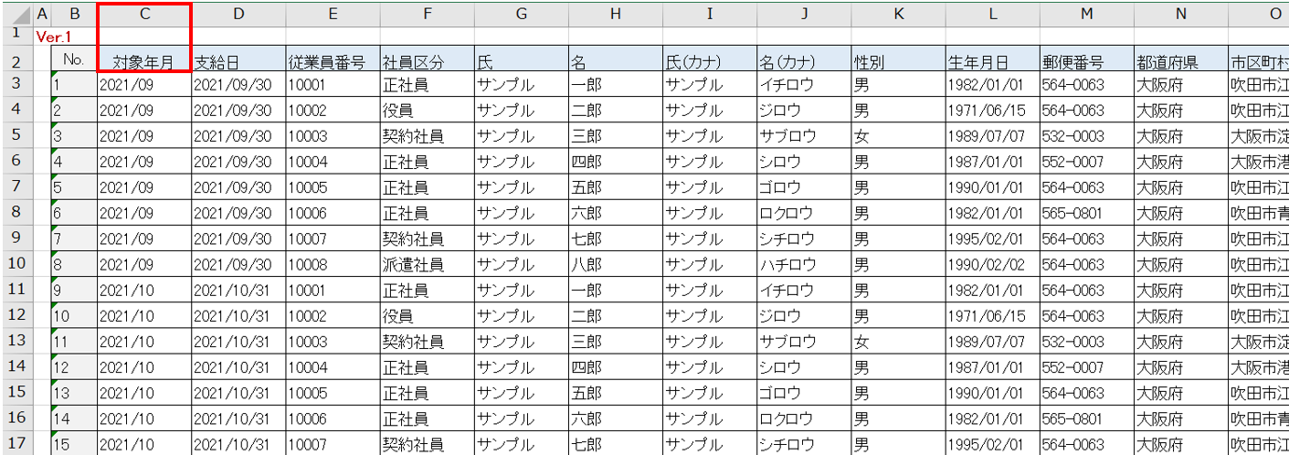Click the 性別 header cell
This screenshot has width=1289, height=455.
(898, 61)
